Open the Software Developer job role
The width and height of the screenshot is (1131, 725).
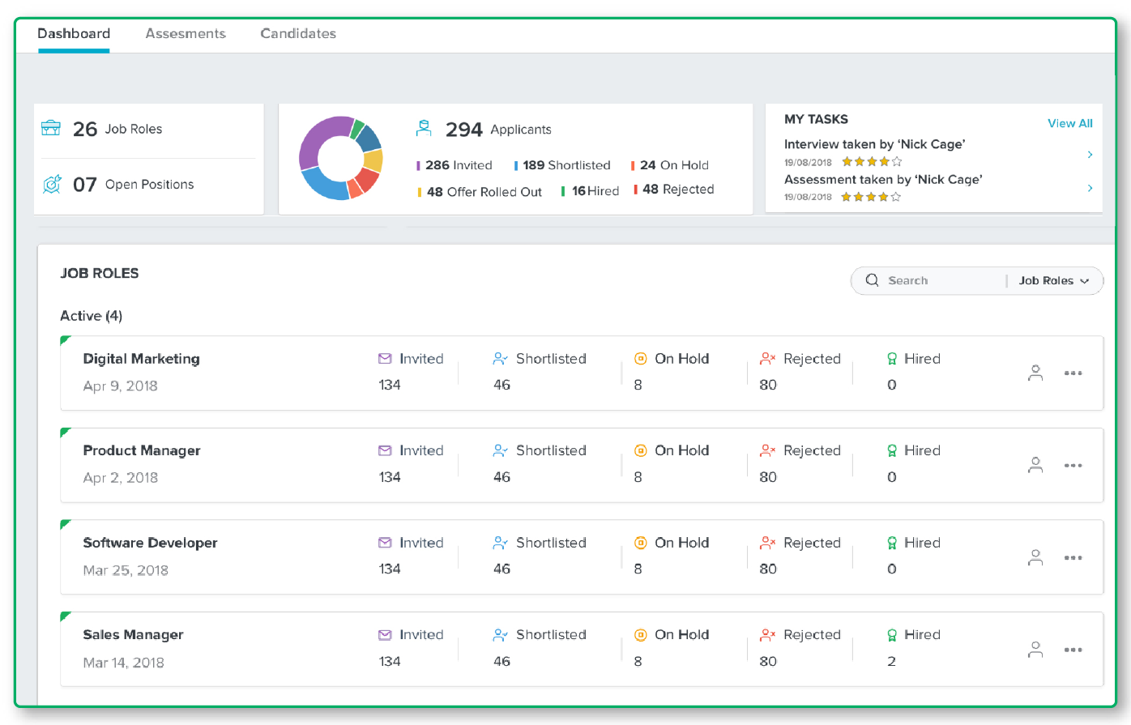[x=150, y=543]
